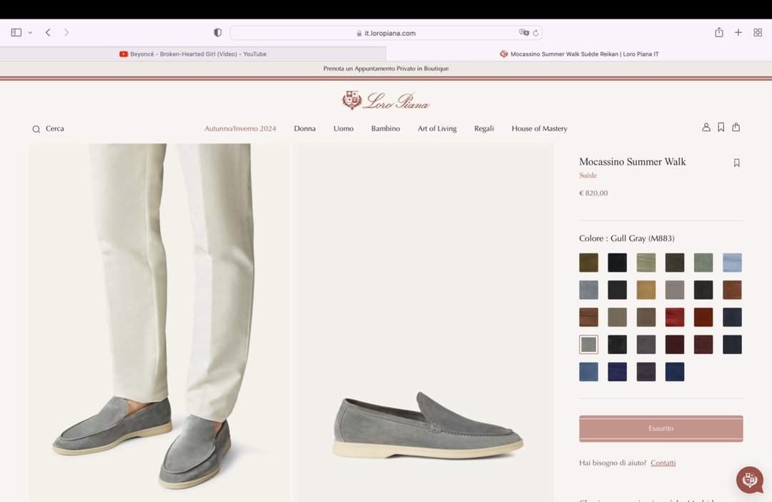Open the Autunno/Inverno 2024 menu
Screen dimensions: 772x502
tap(240, 129)
